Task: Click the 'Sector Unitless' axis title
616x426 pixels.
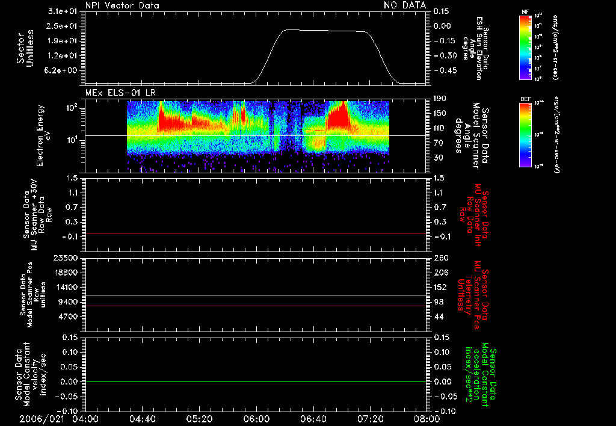Action: (x=25, y=48)
